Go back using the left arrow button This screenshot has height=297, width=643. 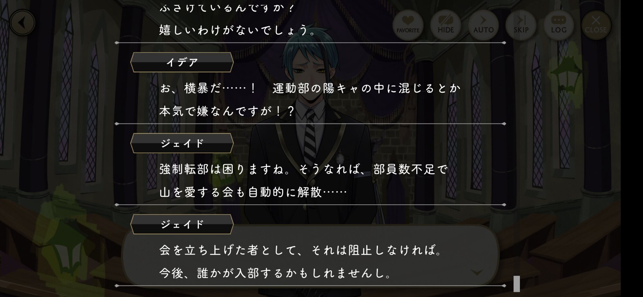pyautogui.click(x=22, y=23)
